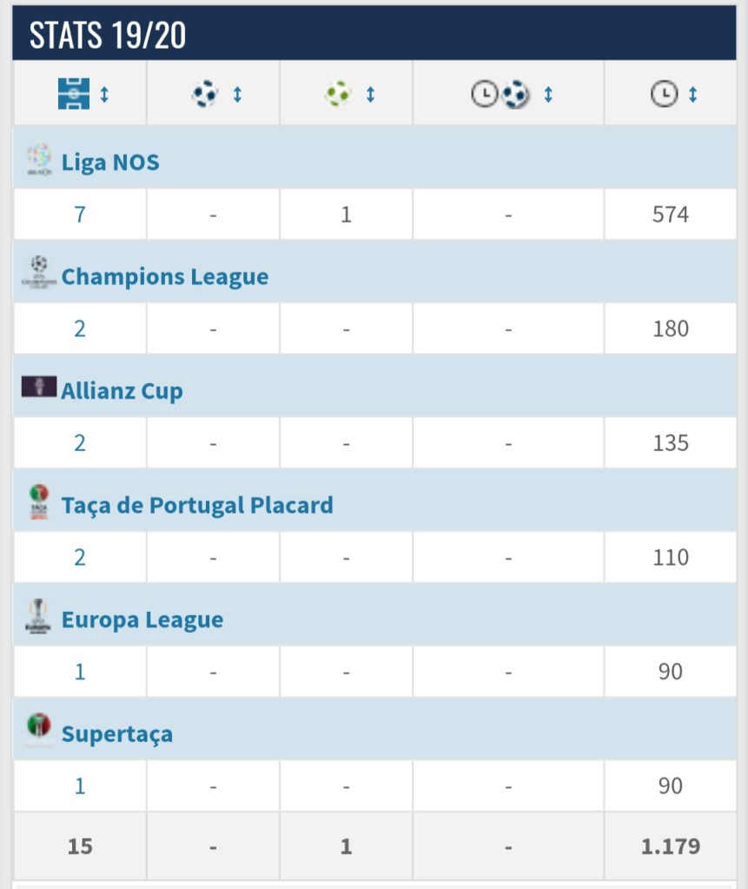Open the Europa League link
The height and width of the screenshot is (889, 748).
pos(142,620)
